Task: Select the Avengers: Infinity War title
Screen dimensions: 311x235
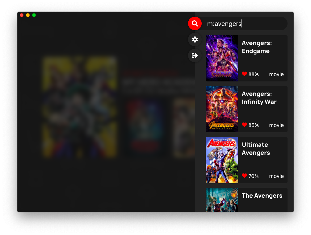Action: (x=259, y=98)
